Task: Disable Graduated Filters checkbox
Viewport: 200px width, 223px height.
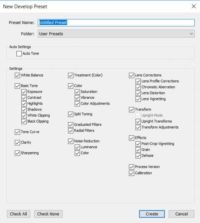Action: pyautogui.click(x=71, y=125)
